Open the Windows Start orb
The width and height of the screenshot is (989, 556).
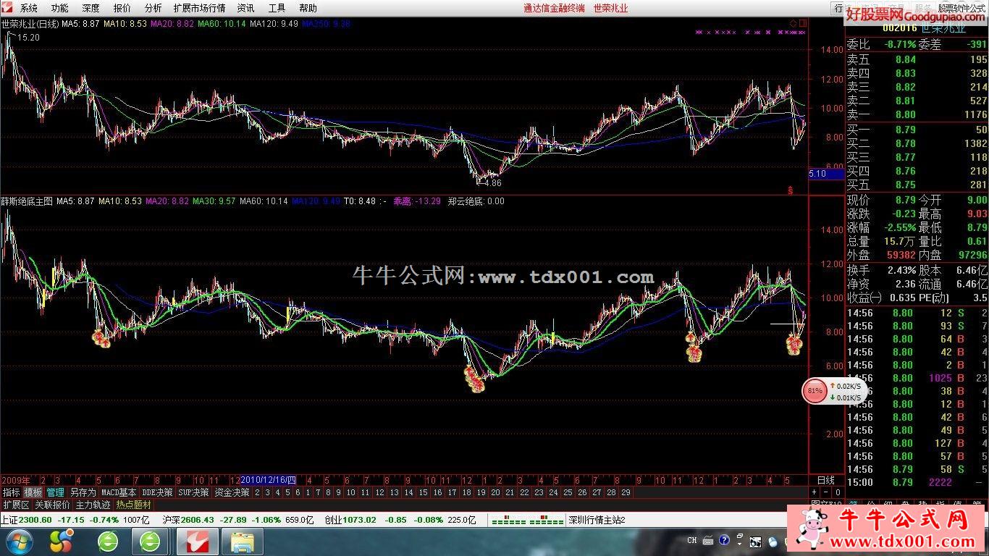point(19,541)
